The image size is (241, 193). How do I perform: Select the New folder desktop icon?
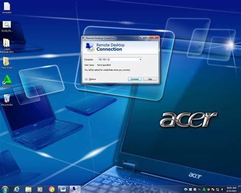point(7,63)
